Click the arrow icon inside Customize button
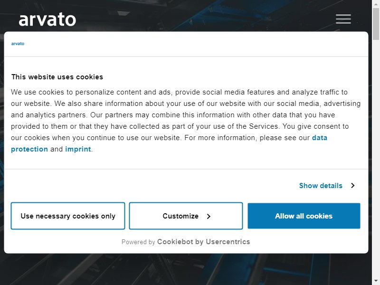 pos(209,216)
